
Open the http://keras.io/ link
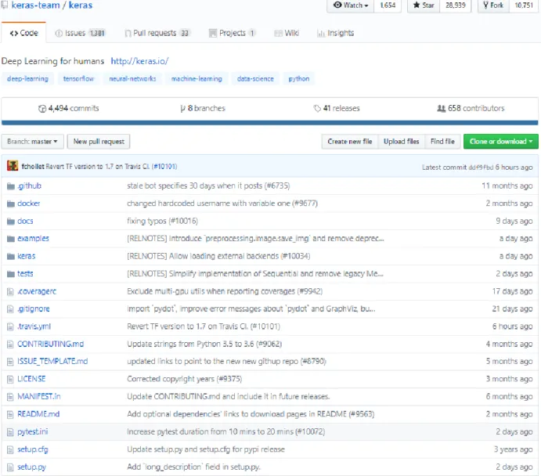pos(139,61)
